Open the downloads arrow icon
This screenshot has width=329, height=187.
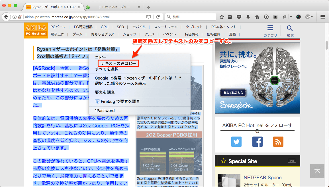(248, 17)
